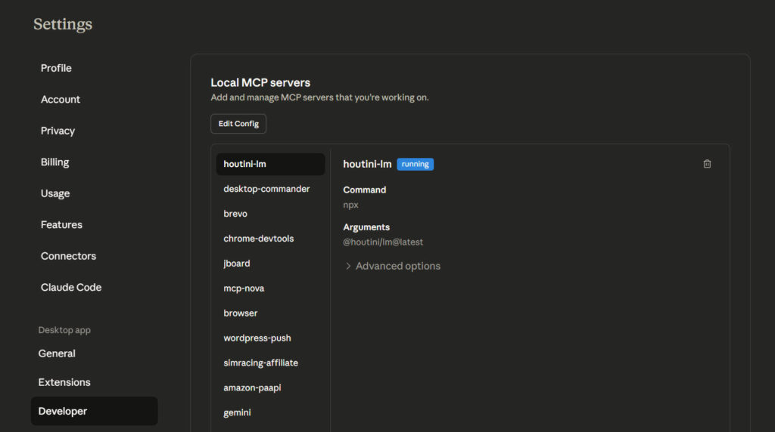The height and width of the screenshot is (432, 775).
Task: Click the Edit Config button
Action: pyautogui.click(x=238, y=124)
